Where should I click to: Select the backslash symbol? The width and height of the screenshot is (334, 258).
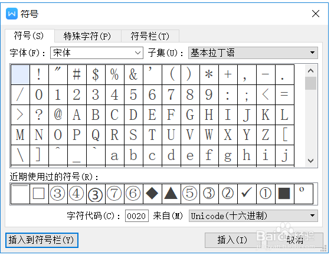click(20, 155)
